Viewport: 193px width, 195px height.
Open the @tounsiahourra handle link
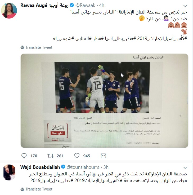click(83, 167)
